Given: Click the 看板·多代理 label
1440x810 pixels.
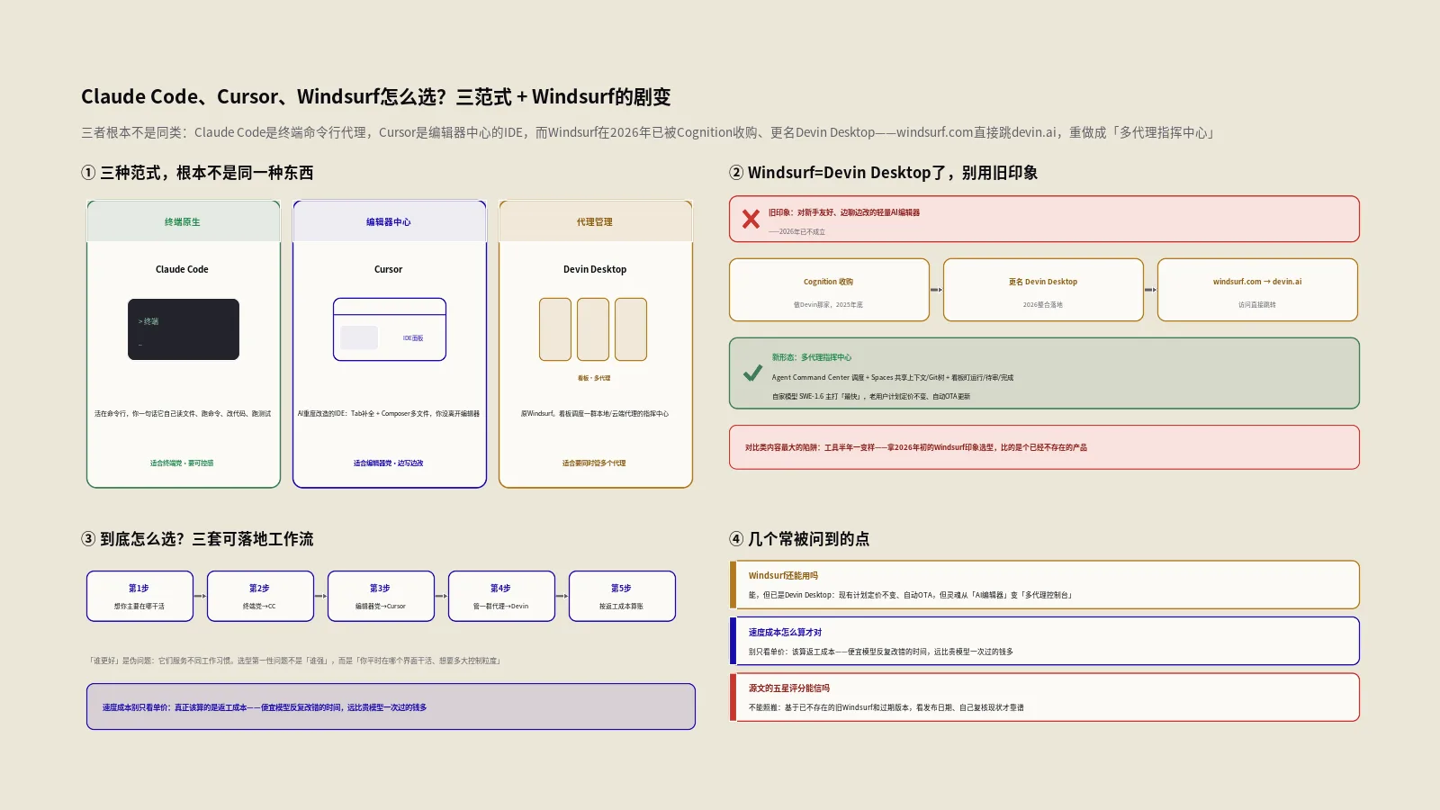Looking at the screenshot, I should pos(594,378).
